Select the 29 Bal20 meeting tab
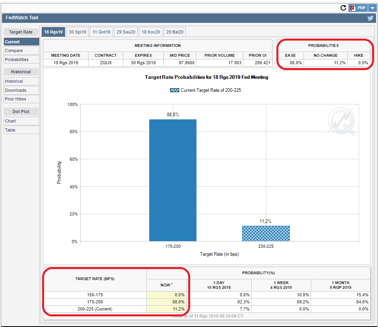378x327 pixels. [x=175, y=32]
